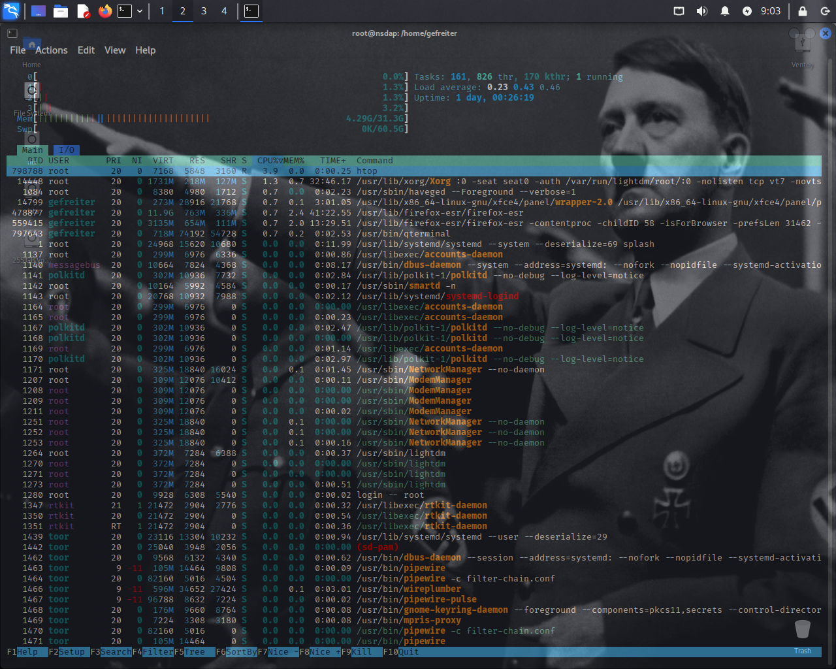836x669 pixels.
Task: Open the text editor panel launcher
Action: point(83,11)
